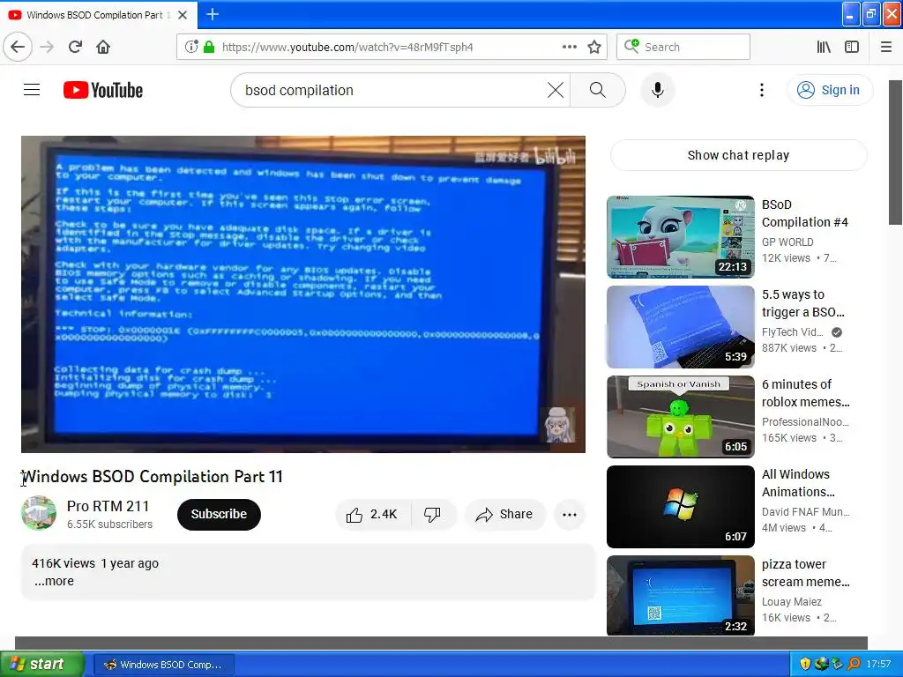Select the Windows BSOD Comp... taskbar item
This screenshot has height=677, width=903.
pyautogui.click(x=163, y=665)
